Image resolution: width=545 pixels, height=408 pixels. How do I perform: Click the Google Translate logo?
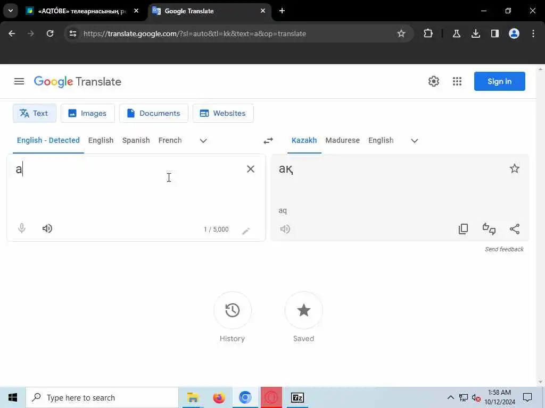point(78,82)
